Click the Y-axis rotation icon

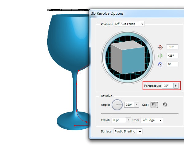[x=160, y=56]
